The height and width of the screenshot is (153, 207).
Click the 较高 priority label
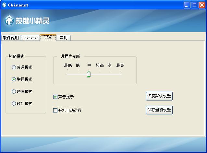coord(100,65)
